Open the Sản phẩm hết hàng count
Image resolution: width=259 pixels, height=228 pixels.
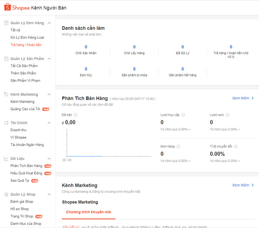[x=183, y=69]
